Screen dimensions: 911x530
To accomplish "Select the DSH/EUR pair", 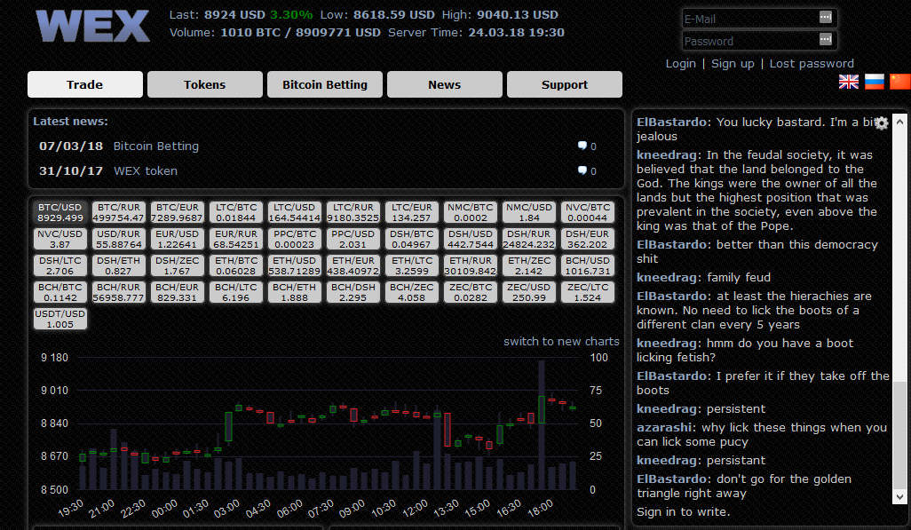I will (588, 239).
